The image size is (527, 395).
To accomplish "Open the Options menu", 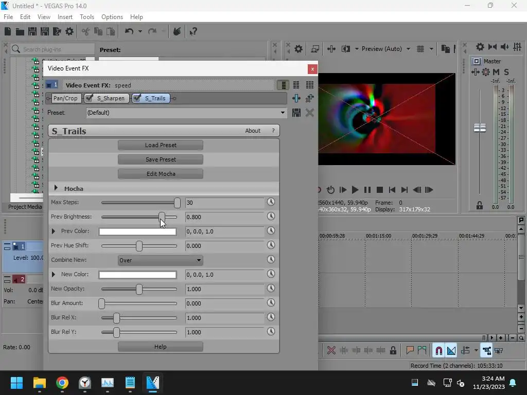I will click(x=112, y=17).
